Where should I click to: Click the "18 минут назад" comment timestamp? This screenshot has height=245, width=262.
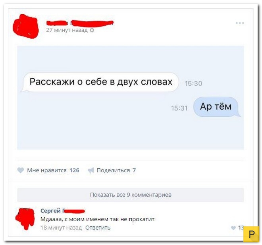[x=61, y=228]
